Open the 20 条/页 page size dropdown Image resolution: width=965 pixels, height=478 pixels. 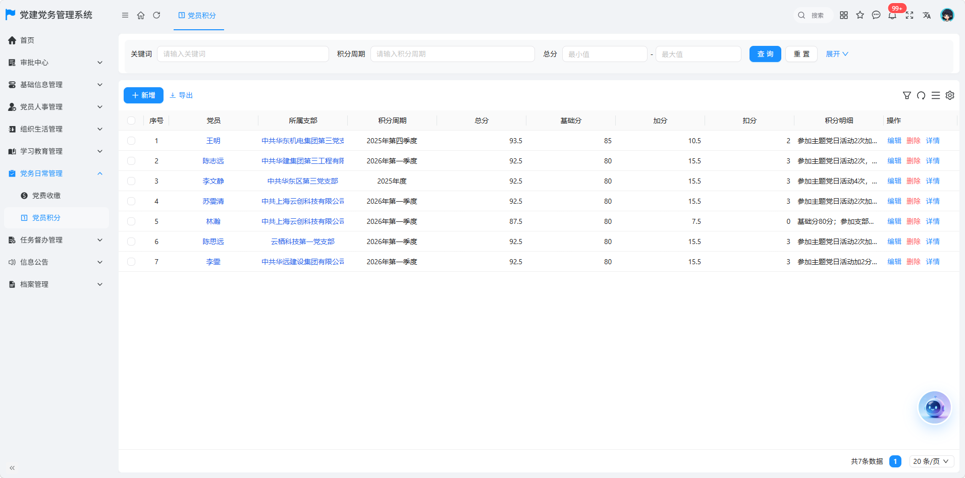click(932, 461)
